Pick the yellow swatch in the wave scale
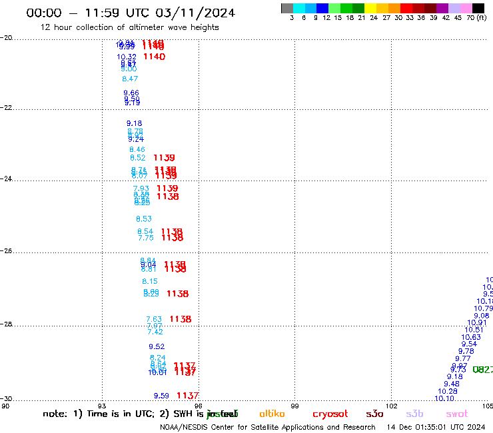Image resolution: width=493 pixels, height=433 pixels. coord(370,8)
